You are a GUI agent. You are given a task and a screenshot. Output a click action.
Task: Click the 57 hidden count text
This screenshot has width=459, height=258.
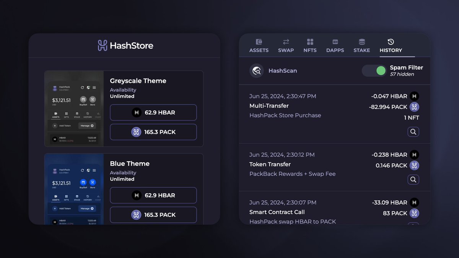[x=402, y=74]
